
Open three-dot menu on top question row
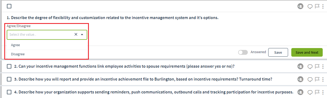point(323,6)
